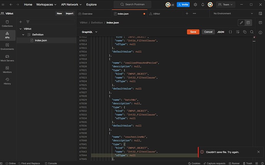Image resolution: width=265 pixels, height=165 pixels.
Task: Open Collections in the sidebar
Action: pos(7,24)
